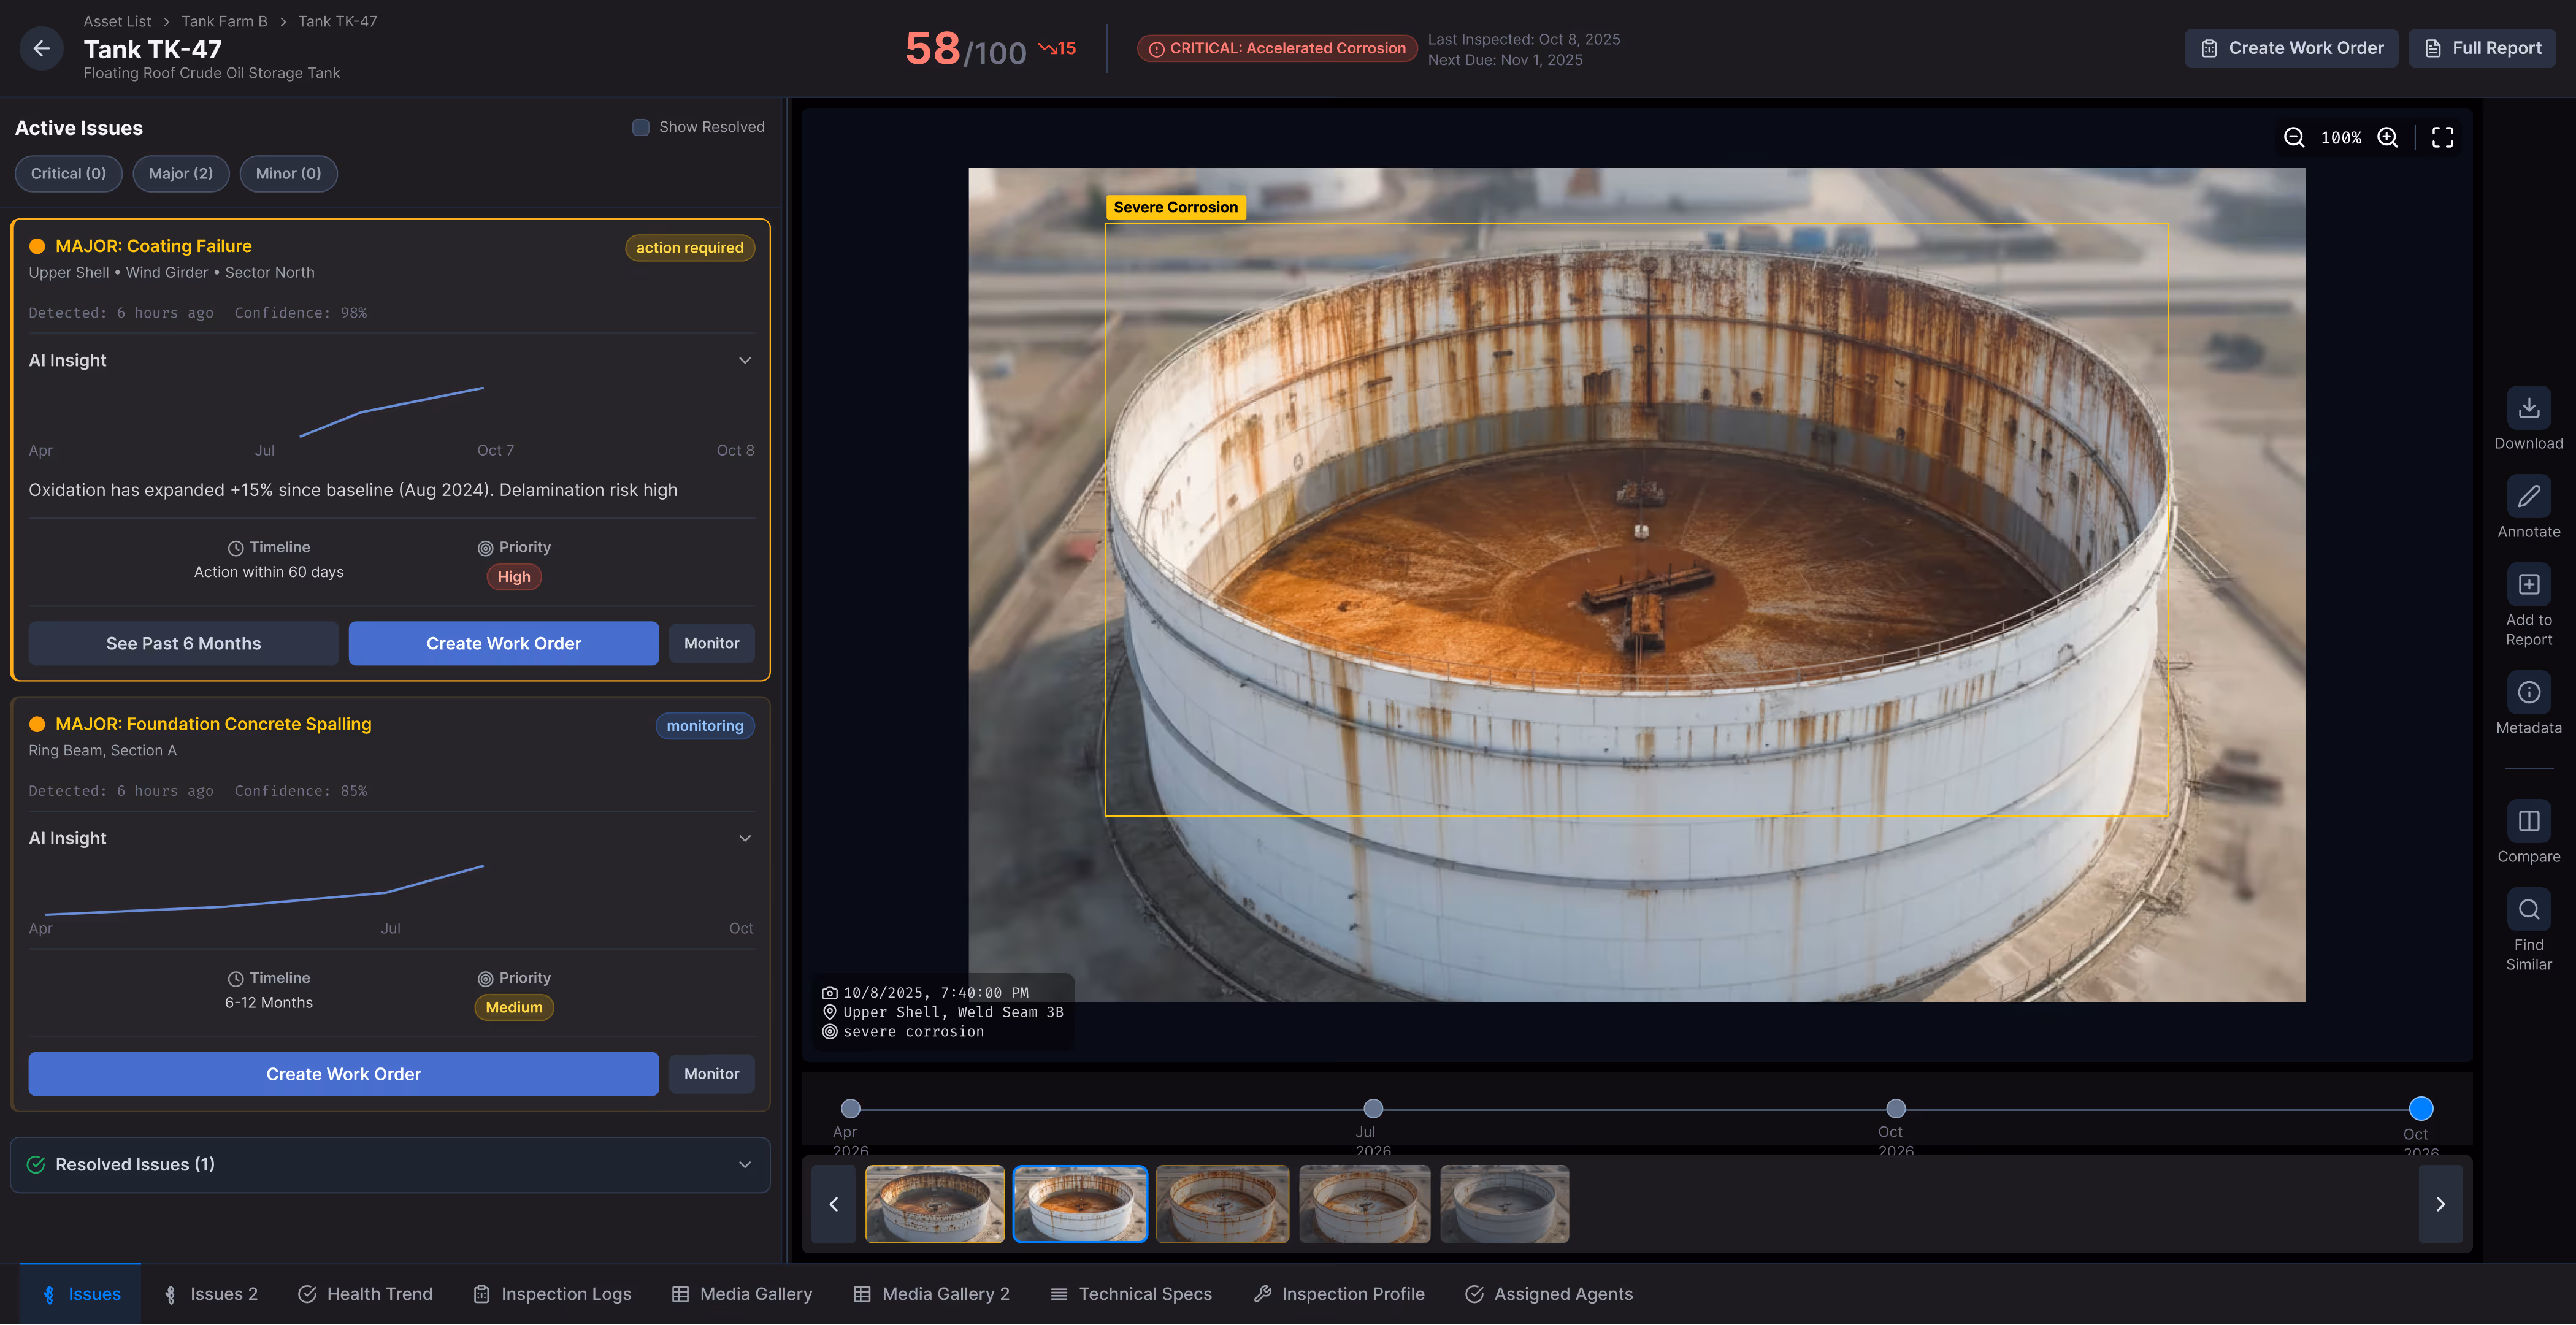This screenshot has width=2576, height=1325.
Task: Select the second highlighted tank thumbnail
Action: pyautogui.click(x=1080, y=1204)
